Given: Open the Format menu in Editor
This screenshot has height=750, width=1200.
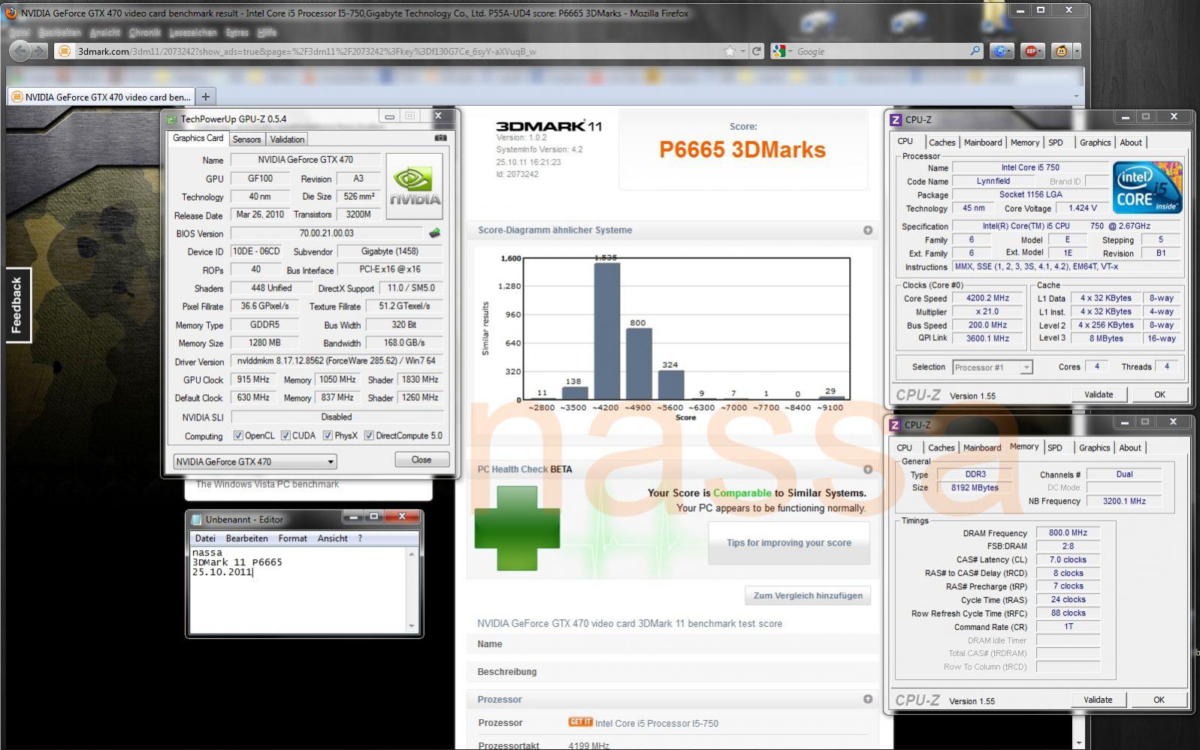Looking at the screenshot, I should pos(292,538).
